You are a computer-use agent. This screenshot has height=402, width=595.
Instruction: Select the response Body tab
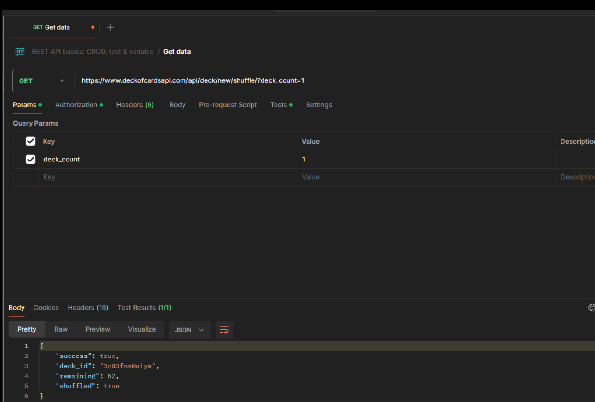(16, 308)
